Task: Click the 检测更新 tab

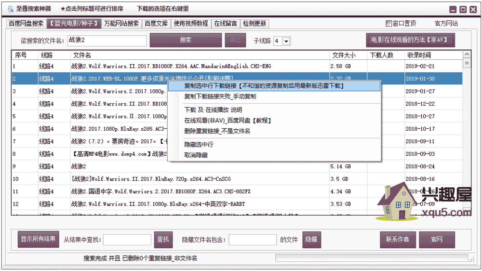Action: pos(254,23)
